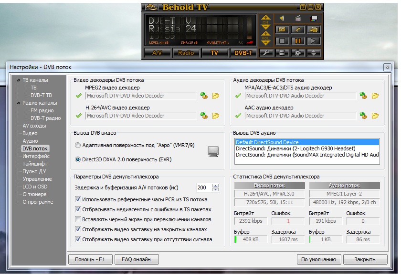Click the film strip icon
The width and height of the screenshot is (401, 276).
[282, 53]
